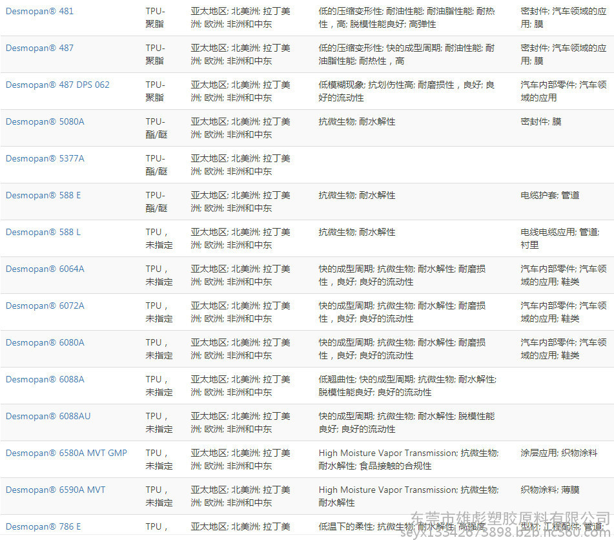The height and width of the screenshot is (540, 614).
Task: Select the '电缆护套; 管道' applications cell
Action: [x=550, y=196]
